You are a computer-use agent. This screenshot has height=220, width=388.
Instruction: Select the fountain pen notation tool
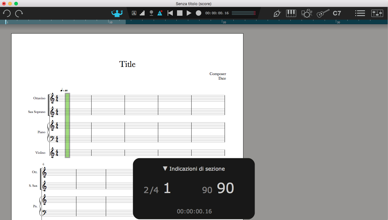pos(277,13)
